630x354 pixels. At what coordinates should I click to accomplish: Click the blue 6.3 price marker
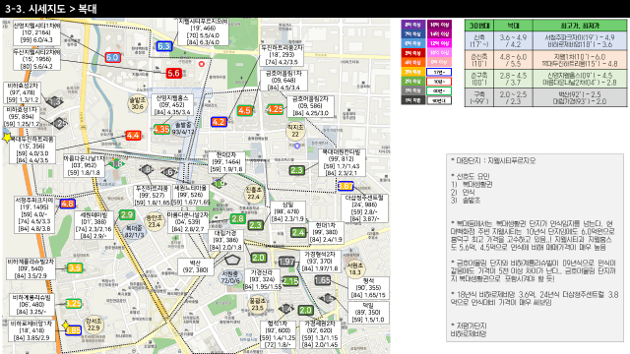(164, 46)
